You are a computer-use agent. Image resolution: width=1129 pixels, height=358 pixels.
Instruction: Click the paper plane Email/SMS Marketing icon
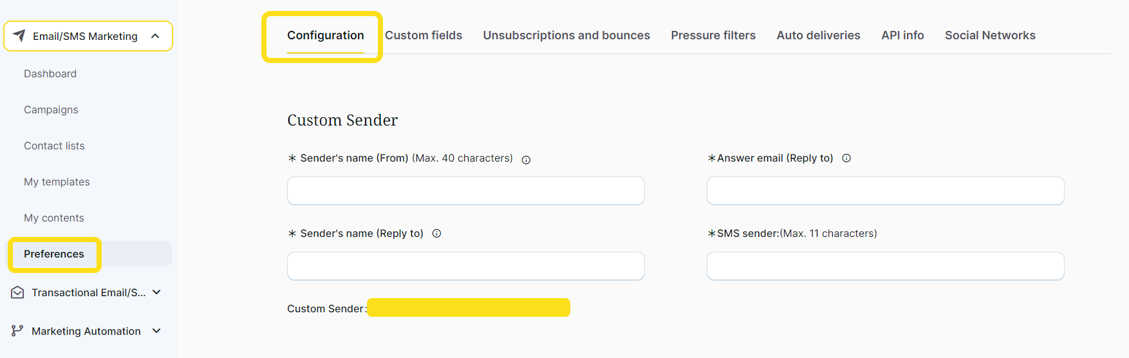[x=19, y=35]
